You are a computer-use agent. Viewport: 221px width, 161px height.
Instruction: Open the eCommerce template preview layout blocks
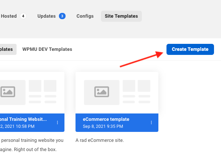(136, 91)
